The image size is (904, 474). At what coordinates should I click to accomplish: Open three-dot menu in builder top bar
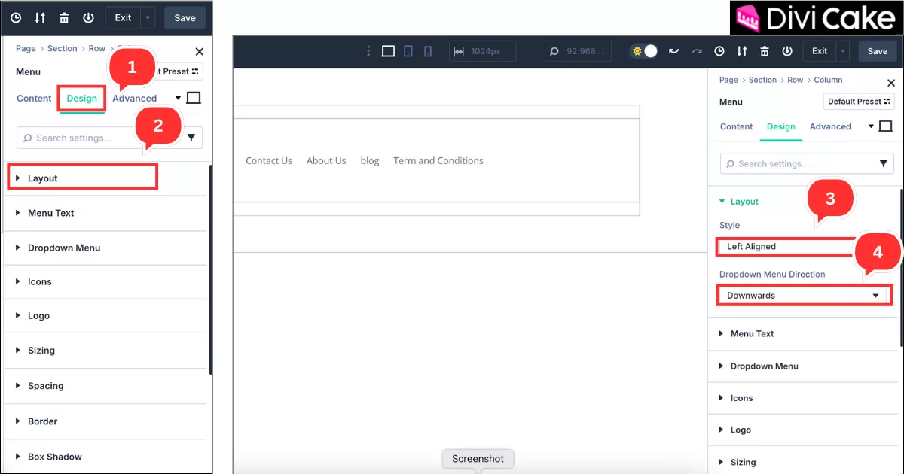point(368,51)
